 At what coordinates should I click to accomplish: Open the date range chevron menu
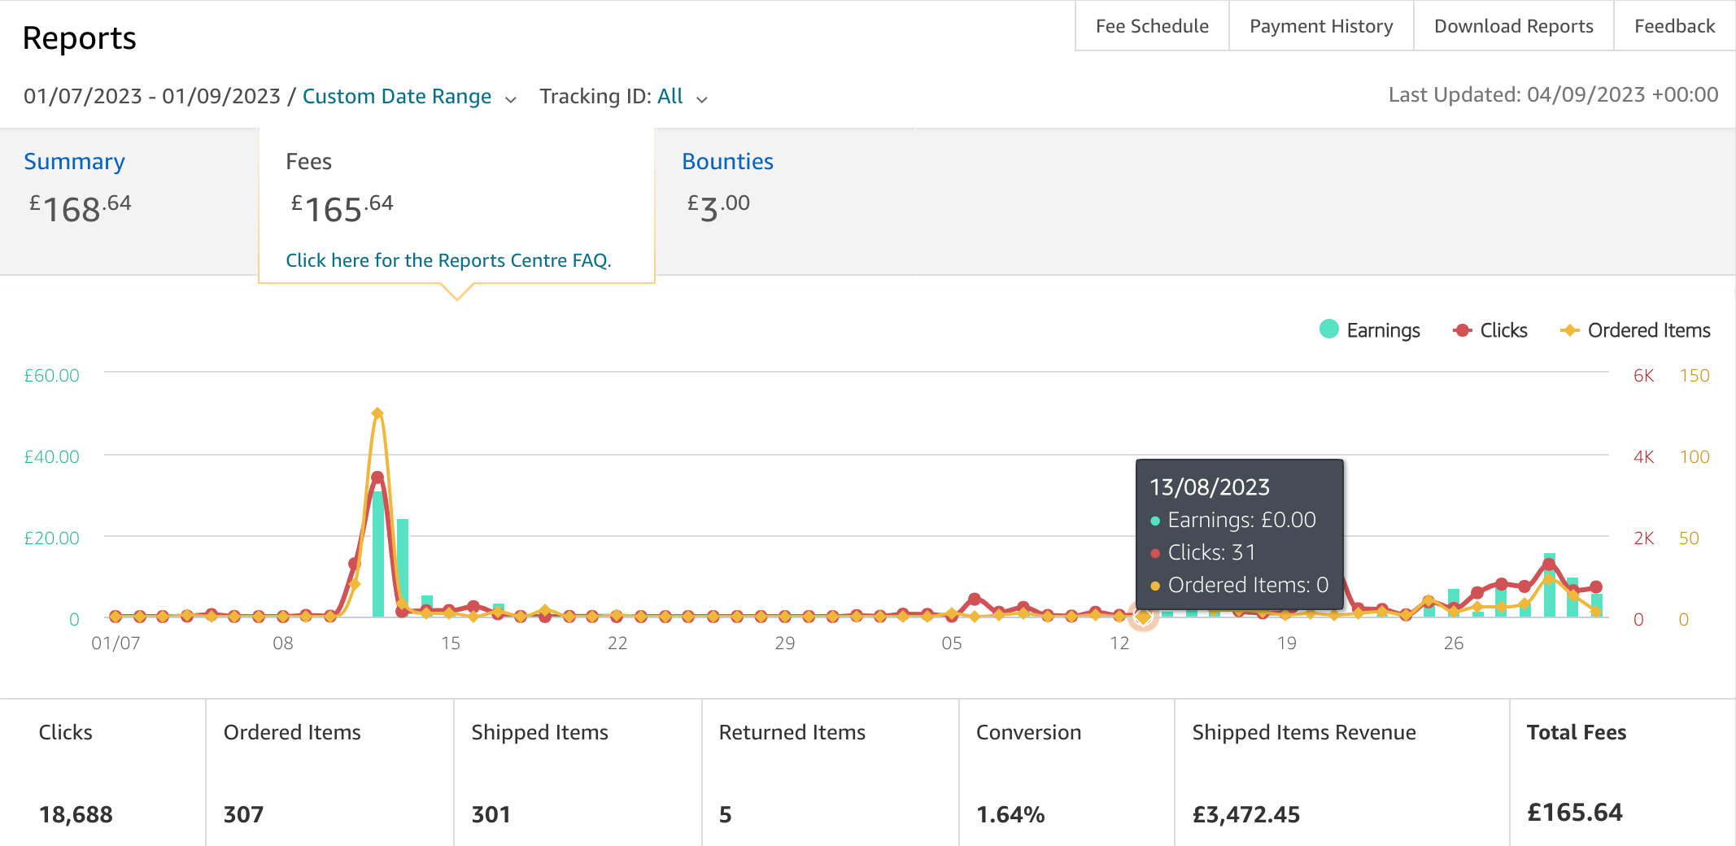point(510,98)
